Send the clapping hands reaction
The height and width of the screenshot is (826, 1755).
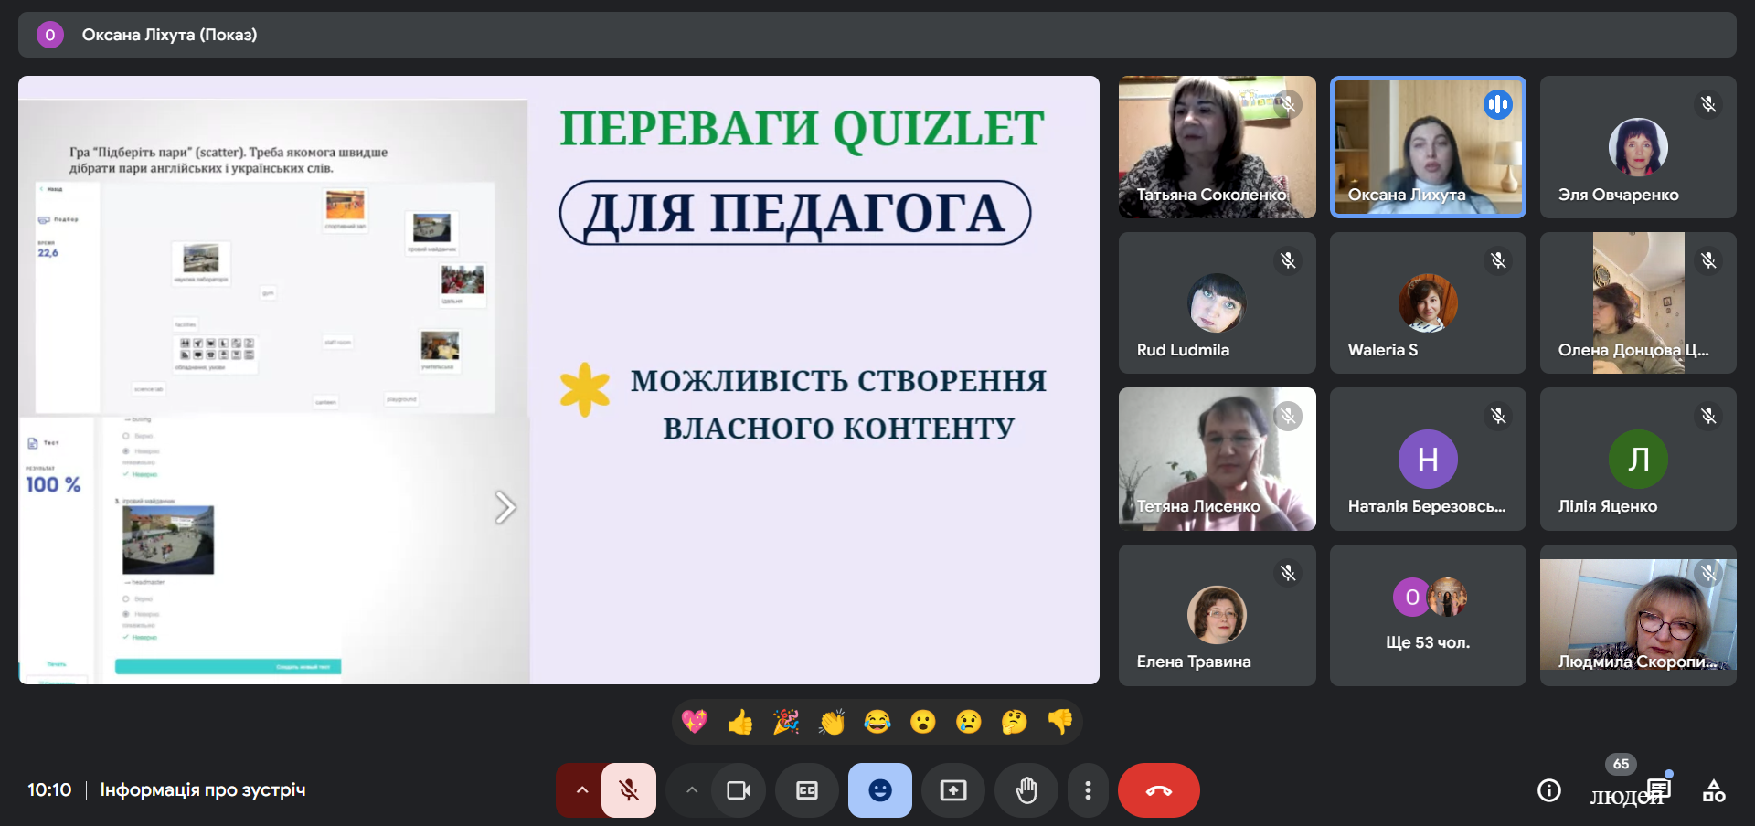(832, 722)
